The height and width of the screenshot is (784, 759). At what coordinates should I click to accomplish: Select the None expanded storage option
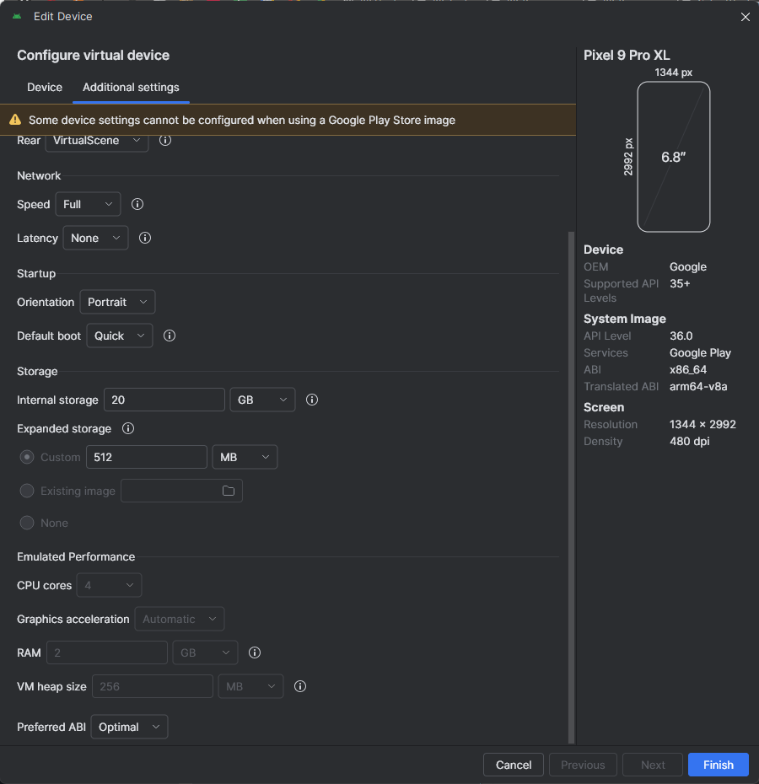point(27,523)
